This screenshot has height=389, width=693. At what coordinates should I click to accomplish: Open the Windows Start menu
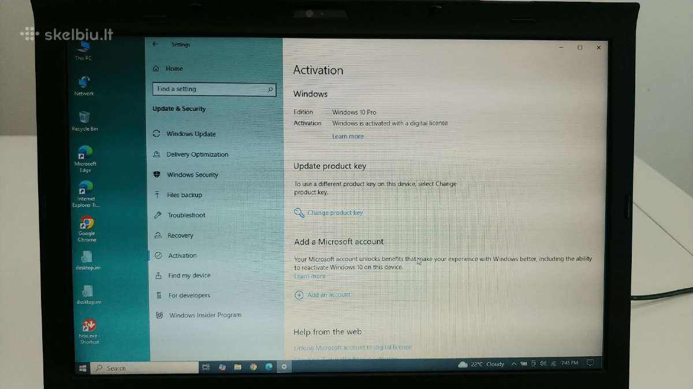coord(83,368)
